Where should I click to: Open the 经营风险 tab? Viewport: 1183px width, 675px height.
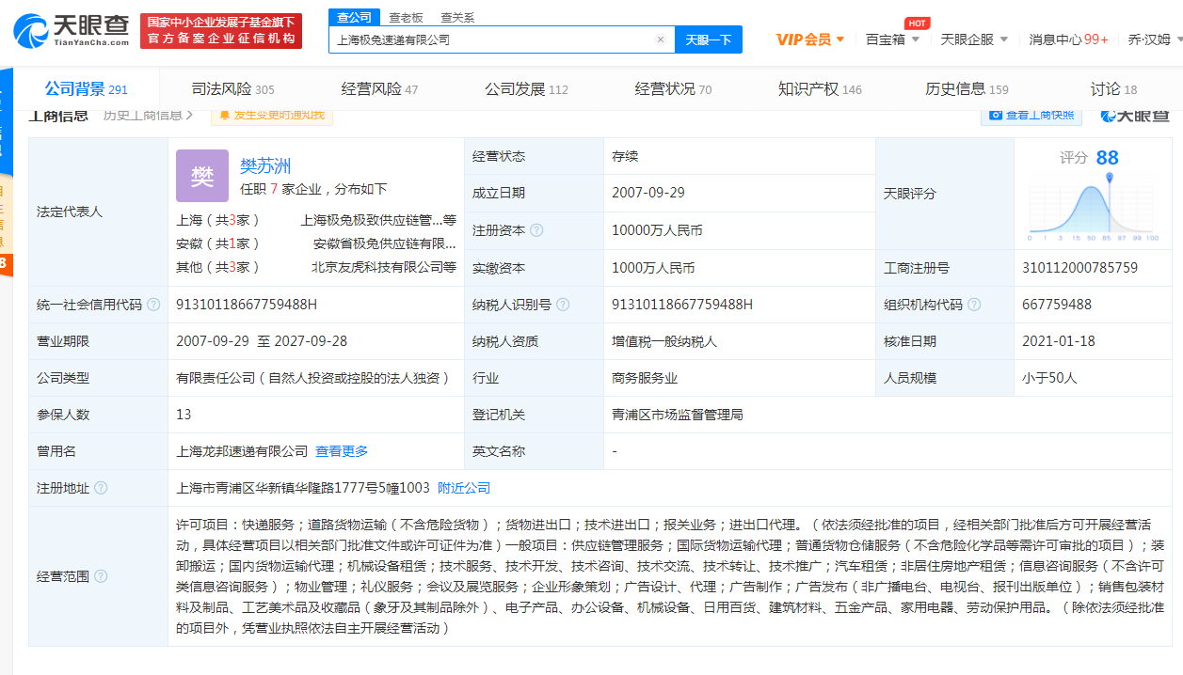[379, 89]
